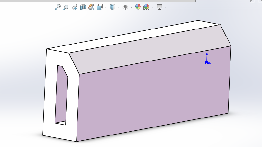Go back with the Previous View icon
The height and width of the screenshot is (147, 262).
coord(74,7)
